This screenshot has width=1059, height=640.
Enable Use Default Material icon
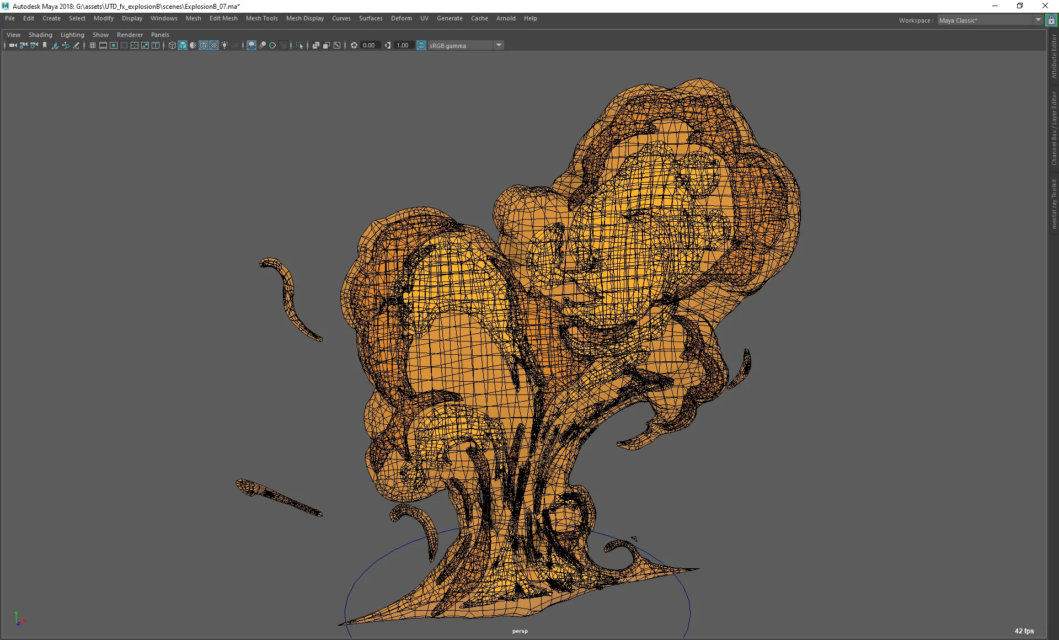193,45
